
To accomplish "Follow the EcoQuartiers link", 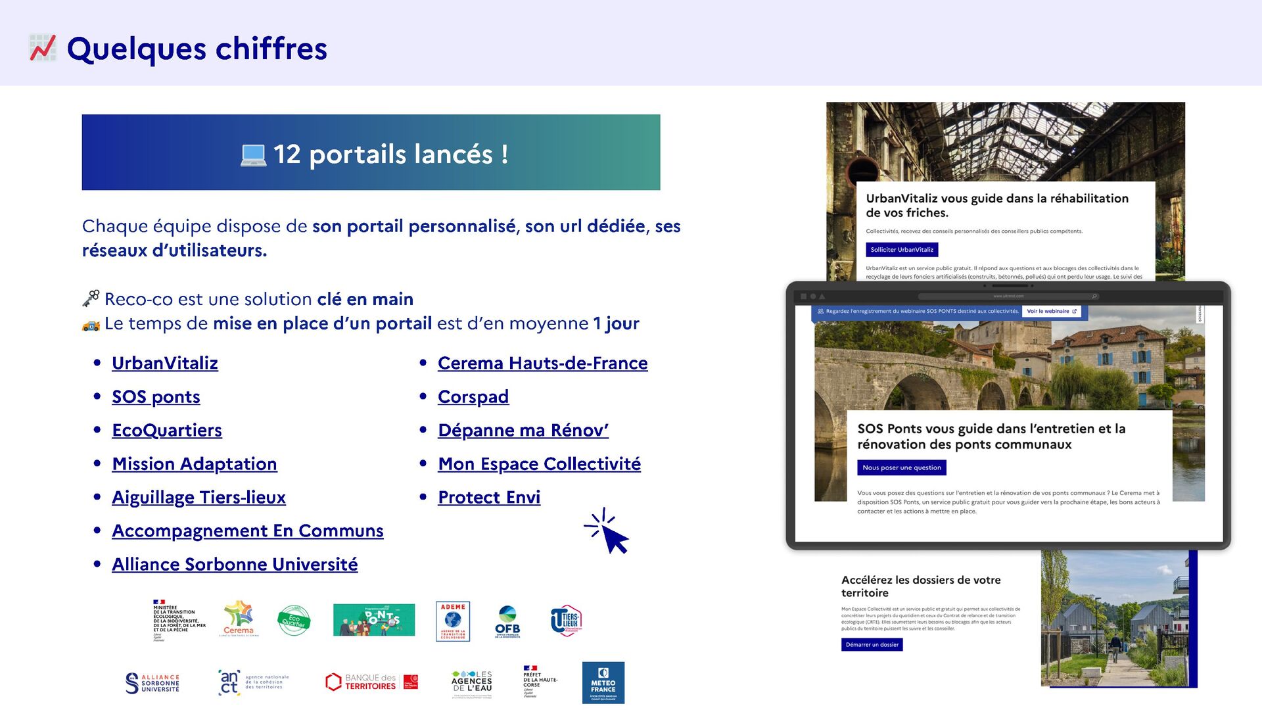I will coord(167,430).
